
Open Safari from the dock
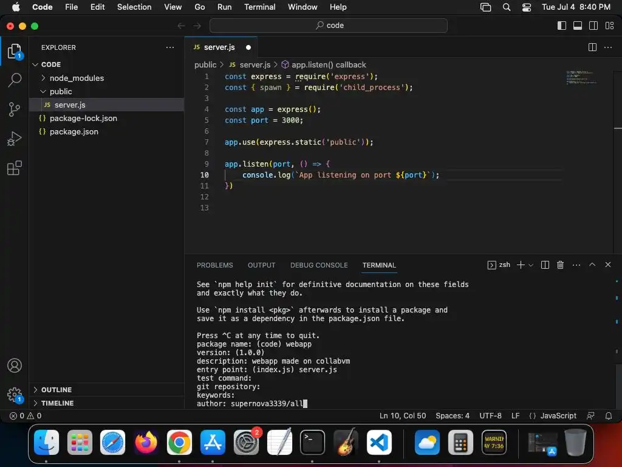112,442
